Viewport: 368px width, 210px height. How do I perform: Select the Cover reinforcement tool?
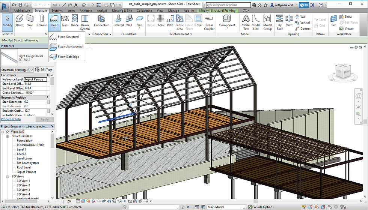[198, 21]
